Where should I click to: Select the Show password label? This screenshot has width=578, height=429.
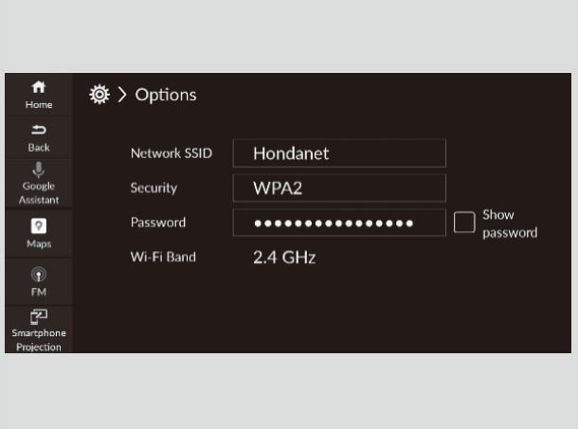click(509, 223)
